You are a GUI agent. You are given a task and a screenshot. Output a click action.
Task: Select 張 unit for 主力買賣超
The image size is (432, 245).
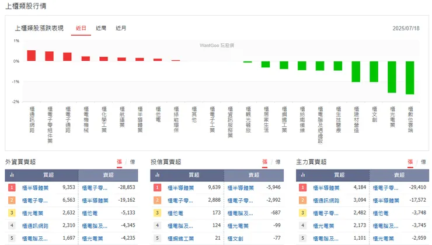(x=410, y=162)
